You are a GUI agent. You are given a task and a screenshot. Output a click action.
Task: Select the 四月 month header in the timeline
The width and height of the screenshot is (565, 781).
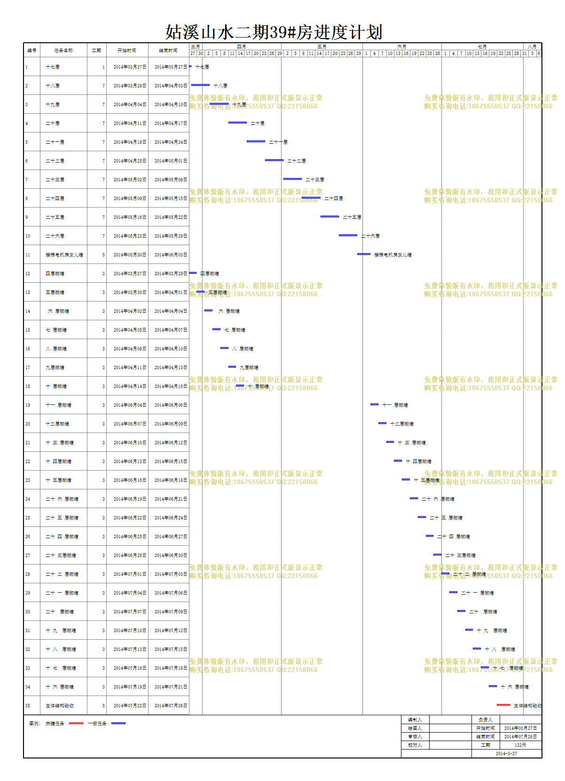(242, 46)
